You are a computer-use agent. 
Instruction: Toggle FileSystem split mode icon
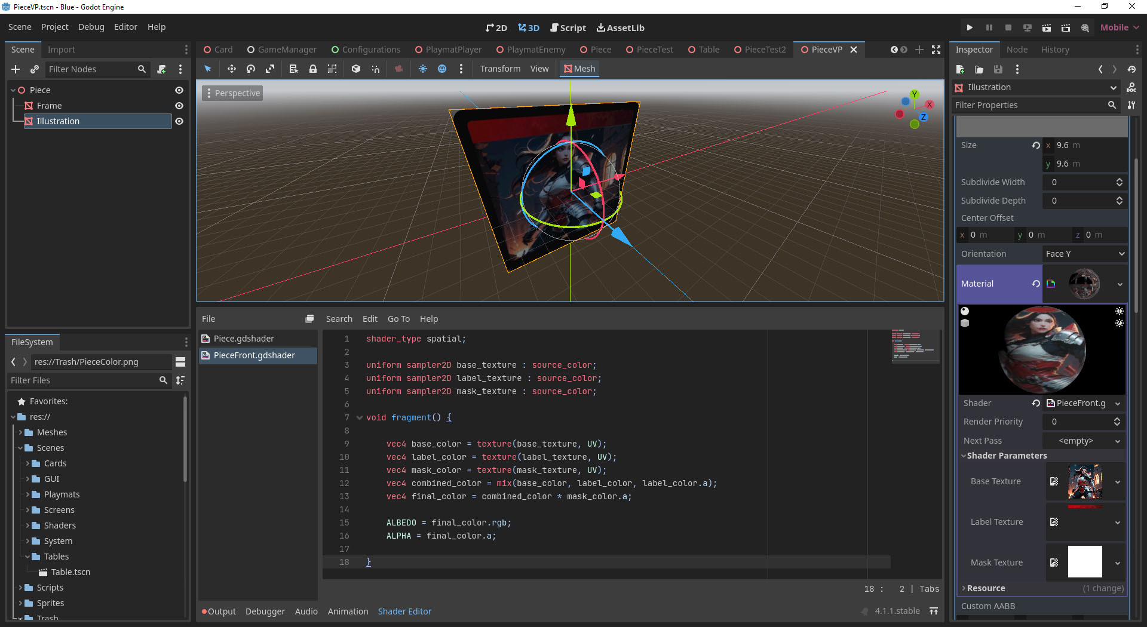coord(180,362)
